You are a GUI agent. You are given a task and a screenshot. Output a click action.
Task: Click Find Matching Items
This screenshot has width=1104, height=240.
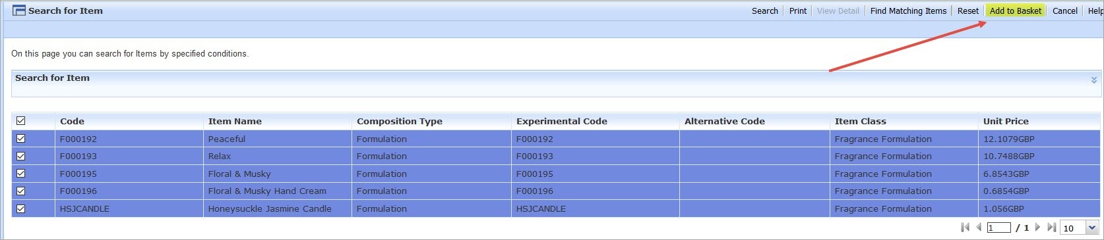[x=908, y=11]
